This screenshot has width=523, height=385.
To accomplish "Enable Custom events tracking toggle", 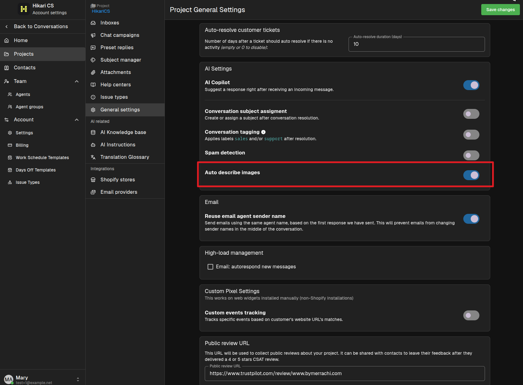I will pyautogui.click(x=471, y=315).
